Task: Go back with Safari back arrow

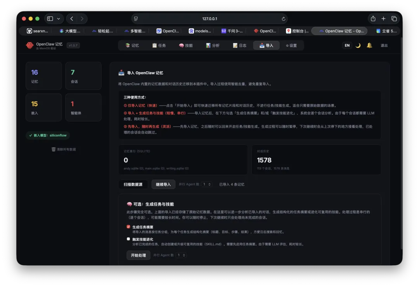Action: pos(72,19)
